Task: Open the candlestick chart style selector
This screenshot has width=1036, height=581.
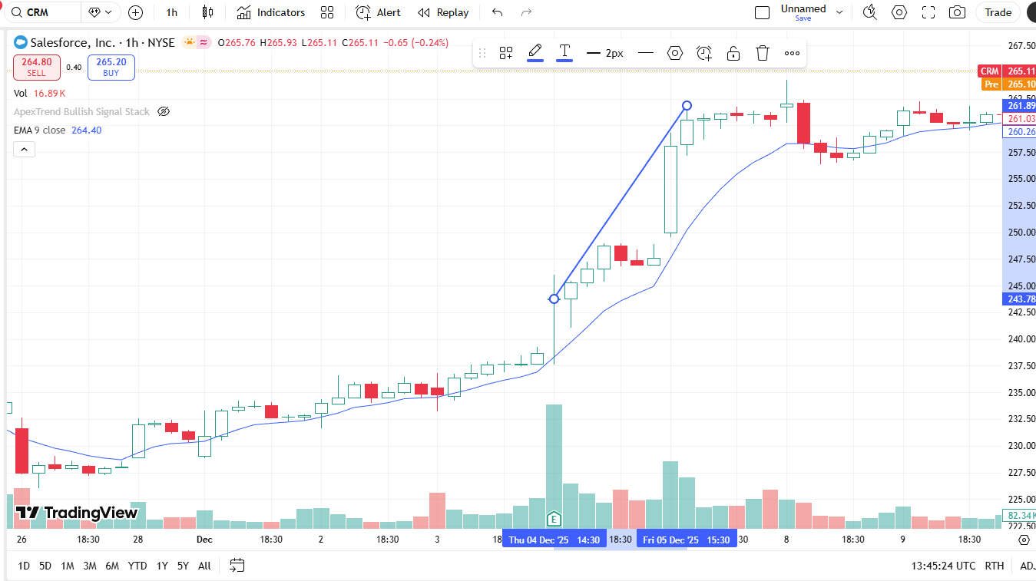Action: [207, 12]
